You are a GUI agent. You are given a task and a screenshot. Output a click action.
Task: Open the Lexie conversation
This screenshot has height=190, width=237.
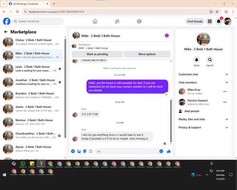pos(32,69)
